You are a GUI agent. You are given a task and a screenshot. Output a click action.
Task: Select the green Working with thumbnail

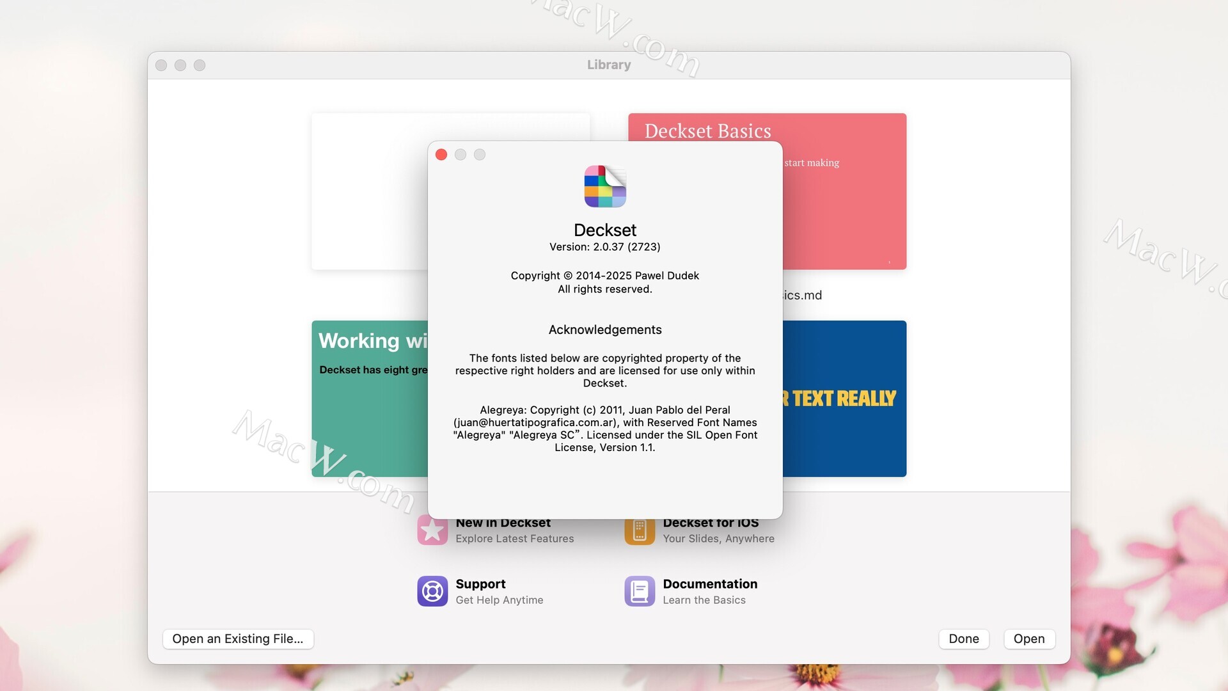(x=370, y=399)
